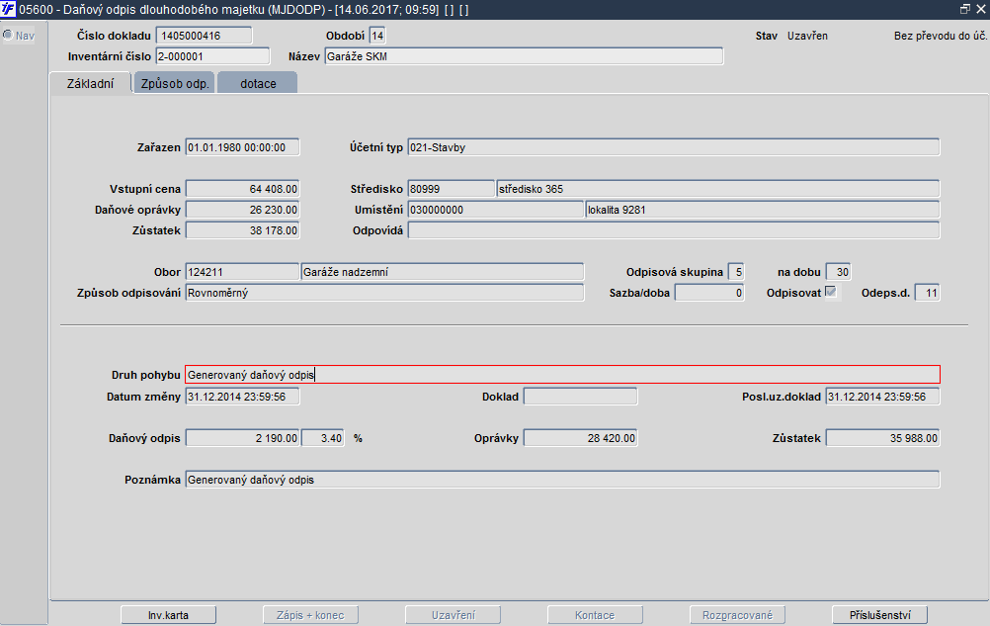990x626 pixels.
Task: Click the Kontace button
Action: 596,615
